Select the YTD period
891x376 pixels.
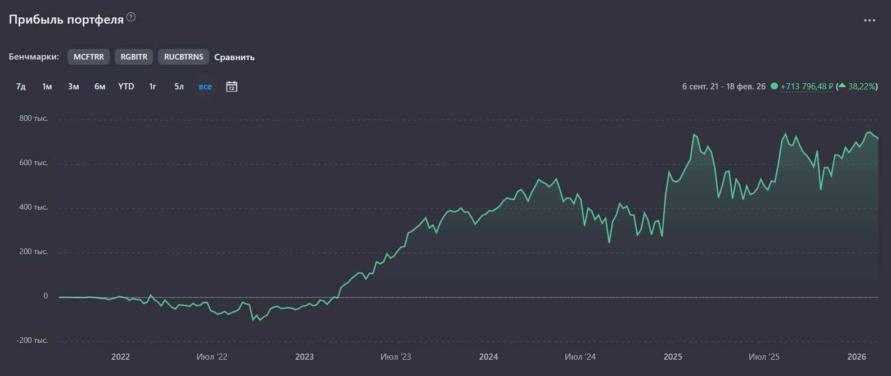pos(126,87)
